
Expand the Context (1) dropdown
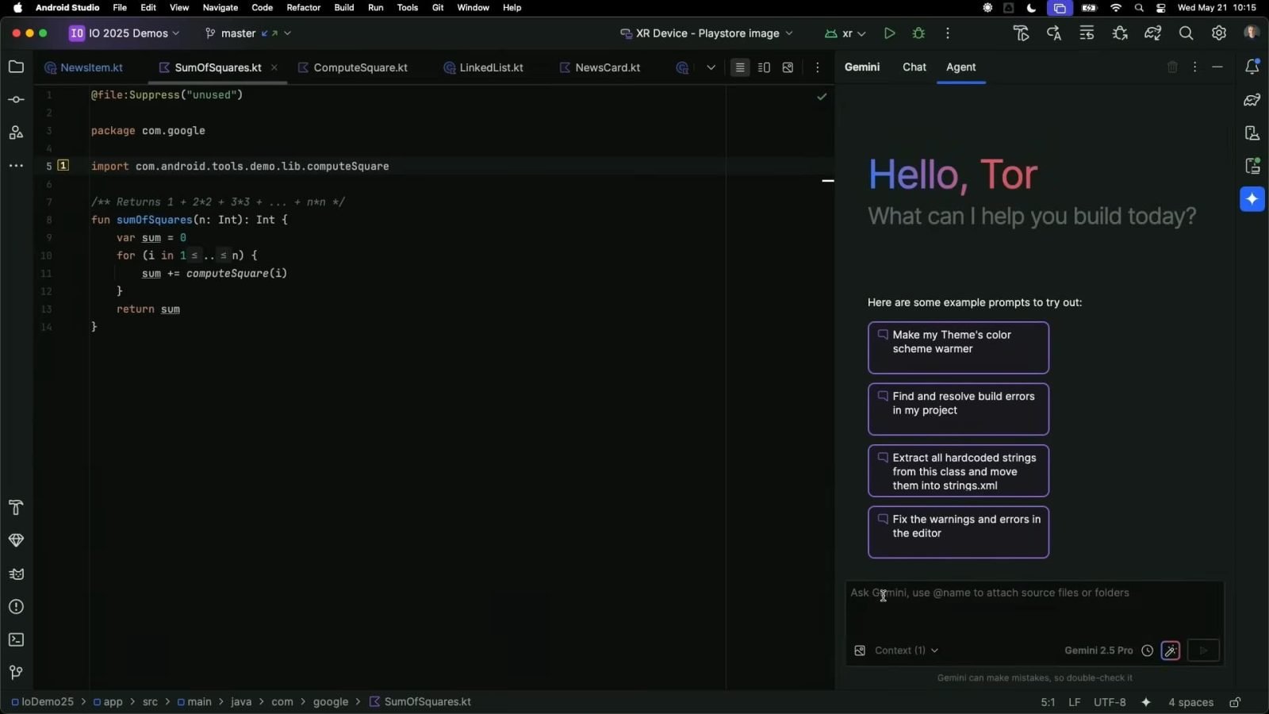[906, 651]
